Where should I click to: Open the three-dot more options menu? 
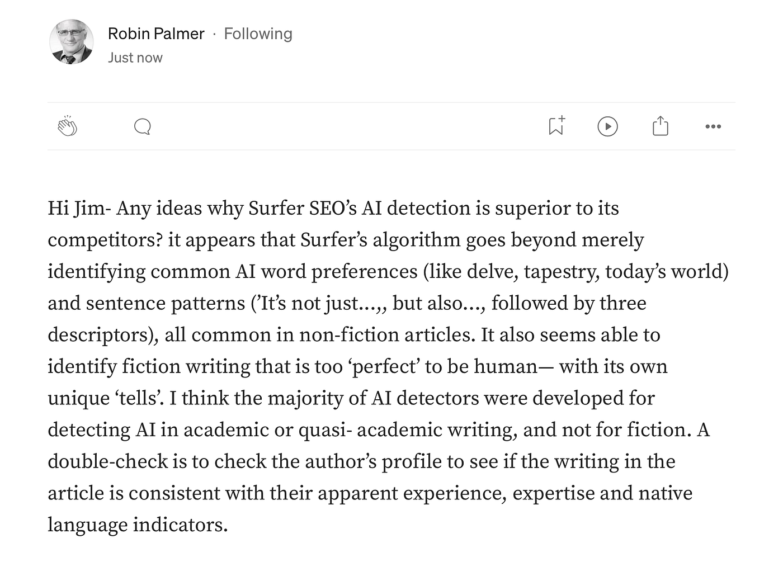point(713,127)
